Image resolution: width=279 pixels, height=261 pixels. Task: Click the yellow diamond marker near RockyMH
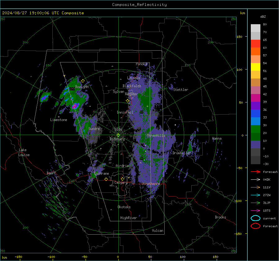pyautogui.click(x=83, y=81)
